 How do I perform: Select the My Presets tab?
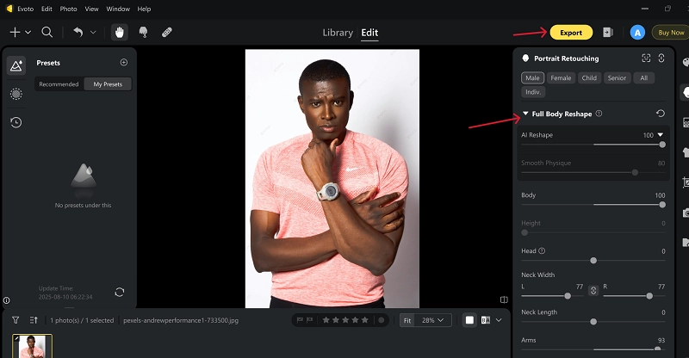point(108,83)
